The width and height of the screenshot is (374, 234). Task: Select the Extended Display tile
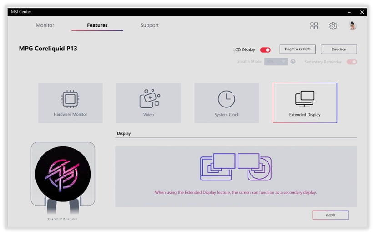(305, 103)
